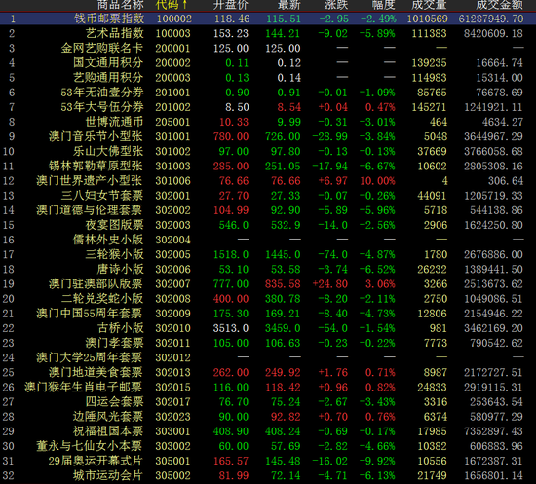This screenshot has height=484, width=536.
Task: Click 澳门大学25周年套票 name
Action: tap(90, 357)
